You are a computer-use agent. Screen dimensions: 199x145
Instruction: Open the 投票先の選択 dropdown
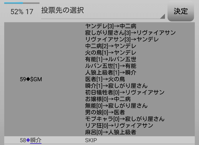(x=103, y=11)
